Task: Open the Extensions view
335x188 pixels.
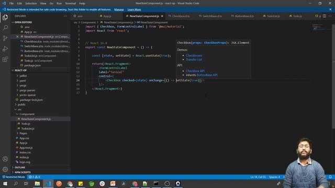Action: pos(5,59)
